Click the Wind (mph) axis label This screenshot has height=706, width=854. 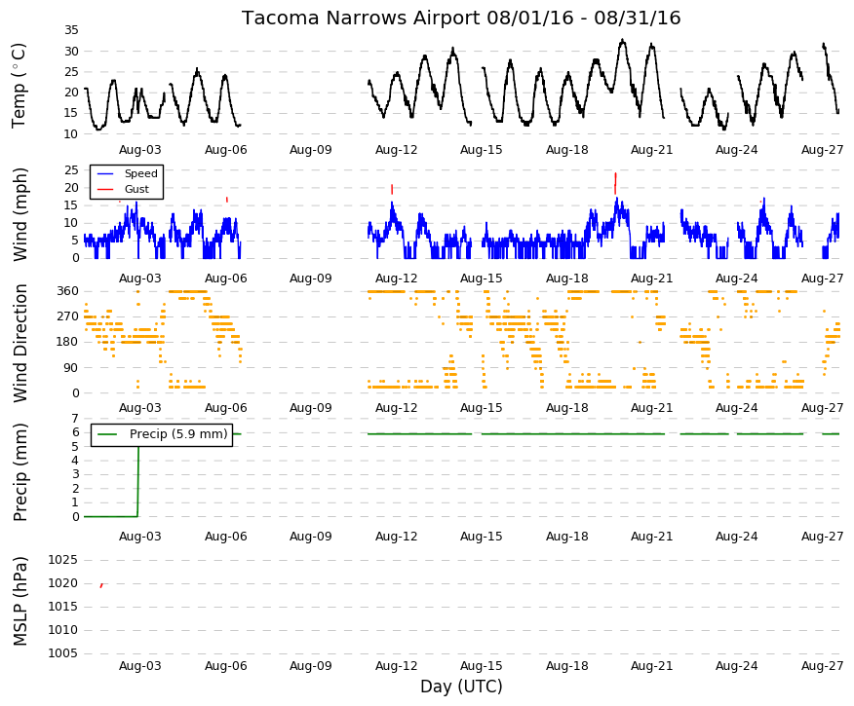pos(19,214)
